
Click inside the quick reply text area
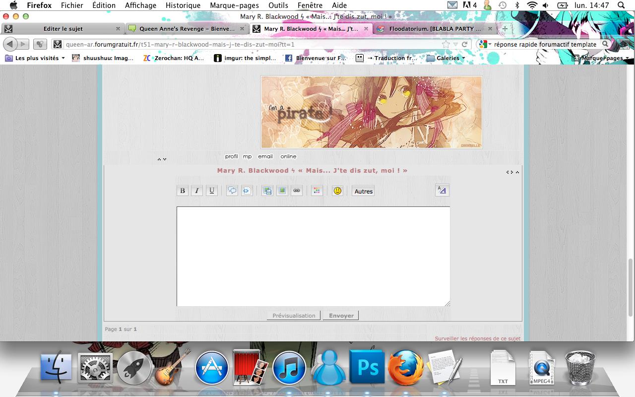[314, 257]
